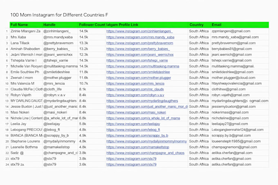Image resolution: width=278 pixels, height=185 pixels.
Task: Select the 'Lana Tillack' name cell
Action: tap(26, 43)
